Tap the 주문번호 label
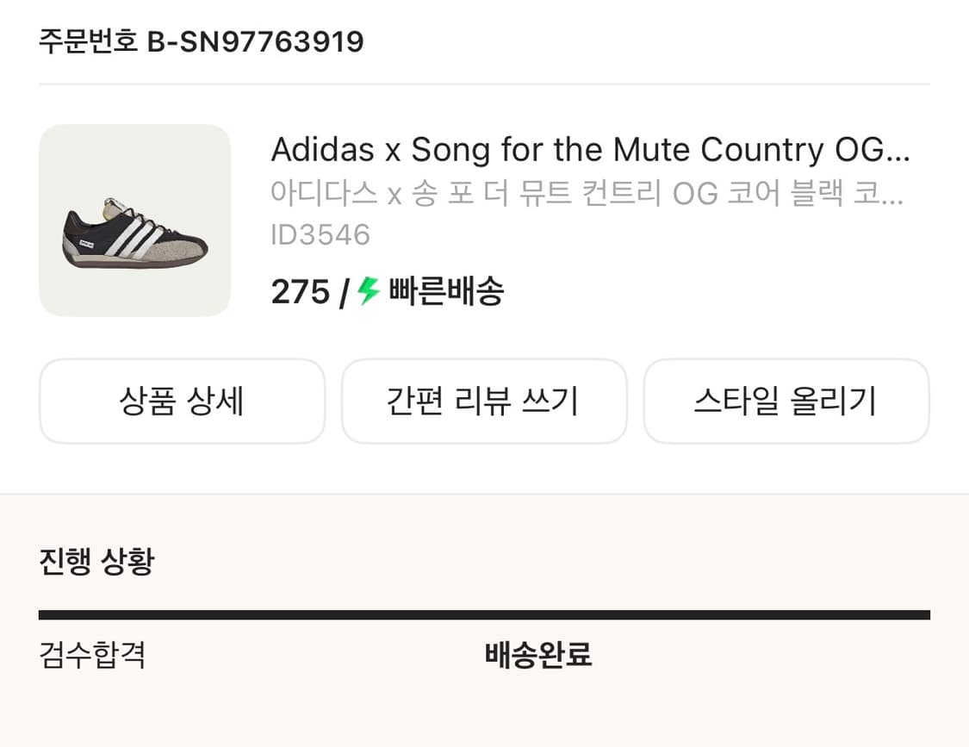This screenshot has height=747, width=969. pos(88,41)
